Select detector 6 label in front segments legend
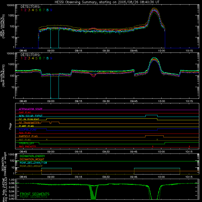 (x=40, y=10)
